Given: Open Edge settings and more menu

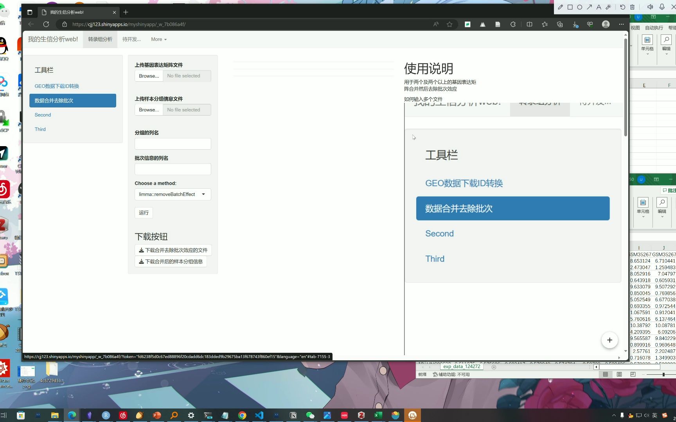Looking at the screenshot, I should point(621,24).
